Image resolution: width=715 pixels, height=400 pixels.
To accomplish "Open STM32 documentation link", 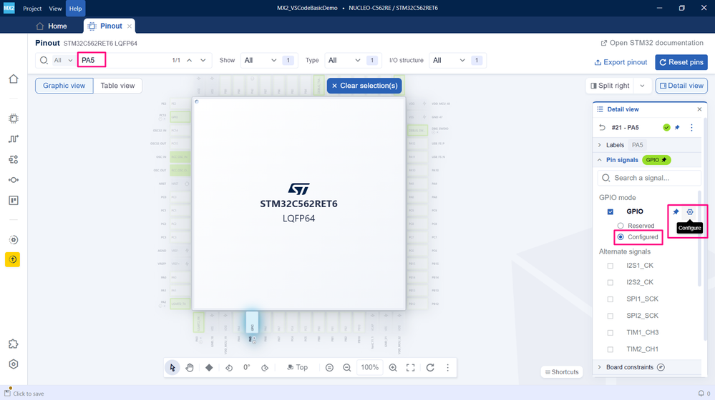I will coord(652,43).
